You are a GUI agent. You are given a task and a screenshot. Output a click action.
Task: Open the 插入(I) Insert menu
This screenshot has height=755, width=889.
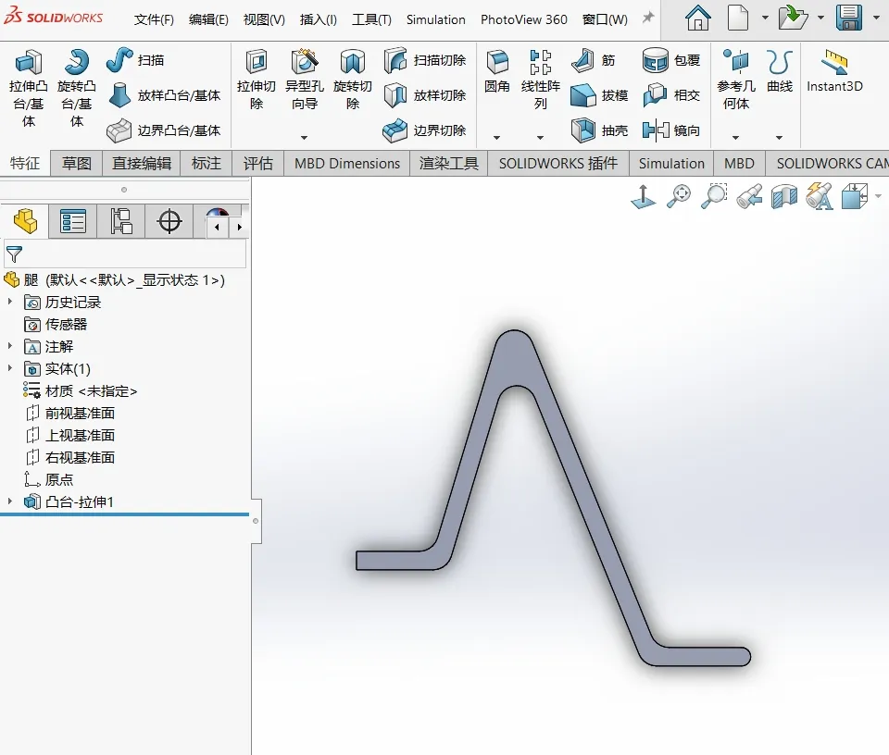(318, 19)
